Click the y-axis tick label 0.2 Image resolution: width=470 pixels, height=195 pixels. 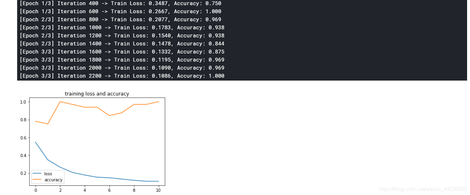coord(23,173)
